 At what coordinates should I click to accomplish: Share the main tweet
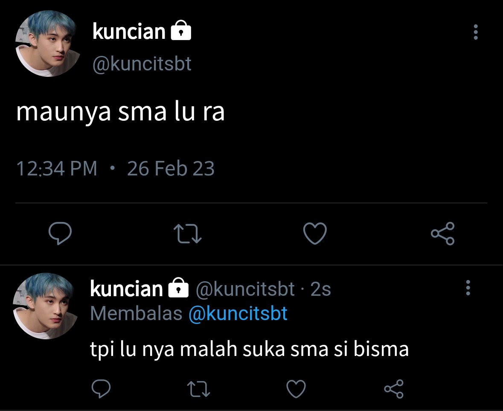tap(443, 233)
